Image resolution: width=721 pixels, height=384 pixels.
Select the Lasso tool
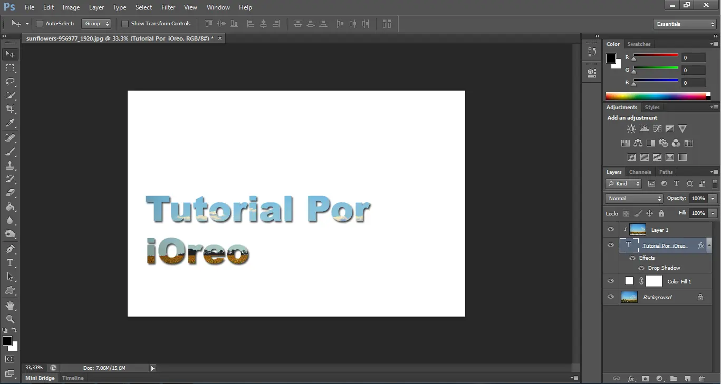click(x=10, y=82)
